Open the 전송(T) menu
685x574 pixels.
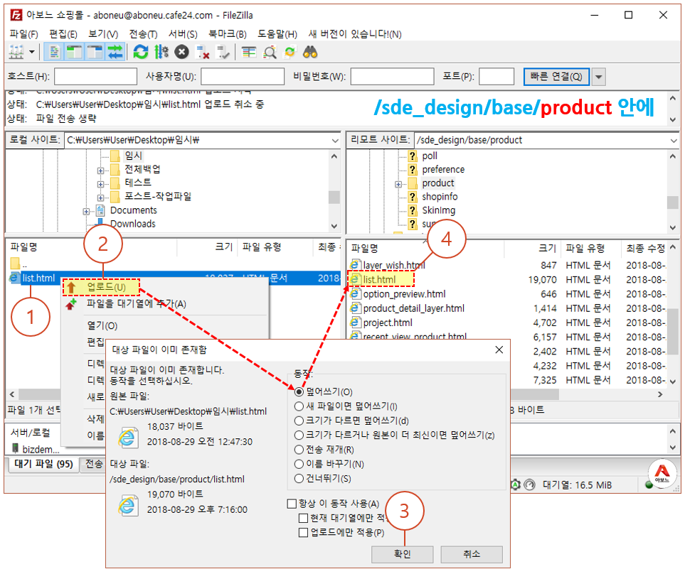143,34
